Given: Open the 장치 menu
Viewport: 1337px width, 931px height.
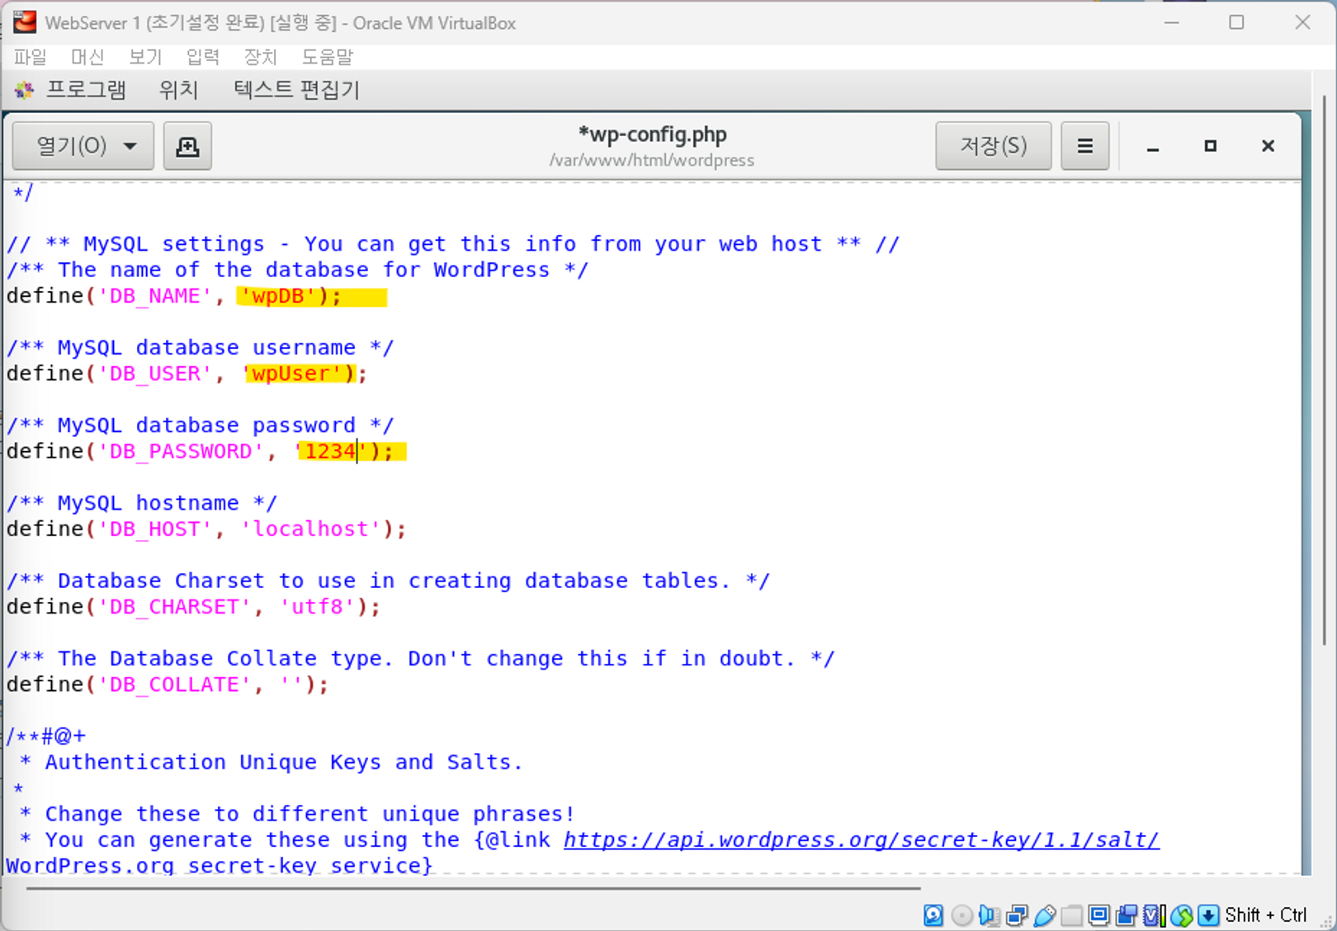Looking at the screenshot, I should (x=260, y=57).
